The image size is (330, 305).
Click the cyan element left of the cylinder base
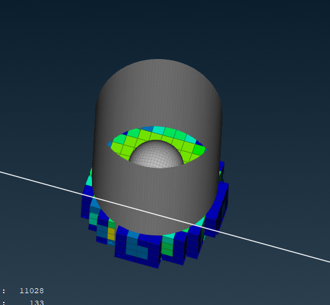click(x=90, y=181)
